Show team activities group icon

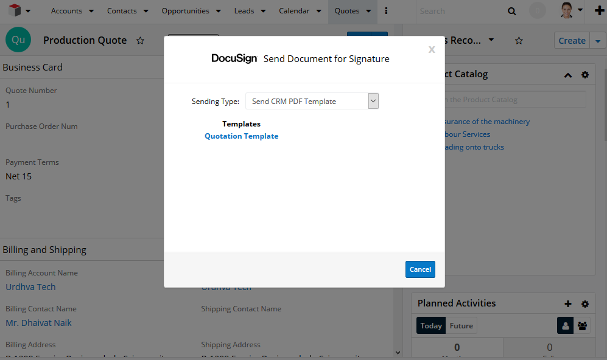click(582, 325)
